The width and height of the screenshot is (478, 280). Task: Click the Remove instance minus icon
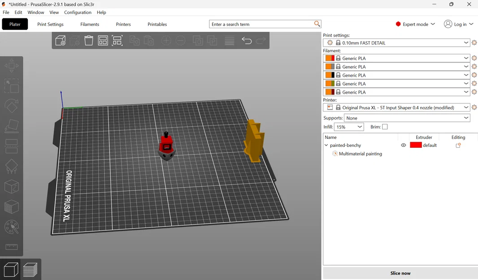click(x=180, y=40)
